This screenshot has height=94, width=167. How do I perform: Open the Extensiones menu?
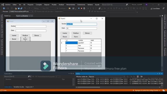click(81, 5)
